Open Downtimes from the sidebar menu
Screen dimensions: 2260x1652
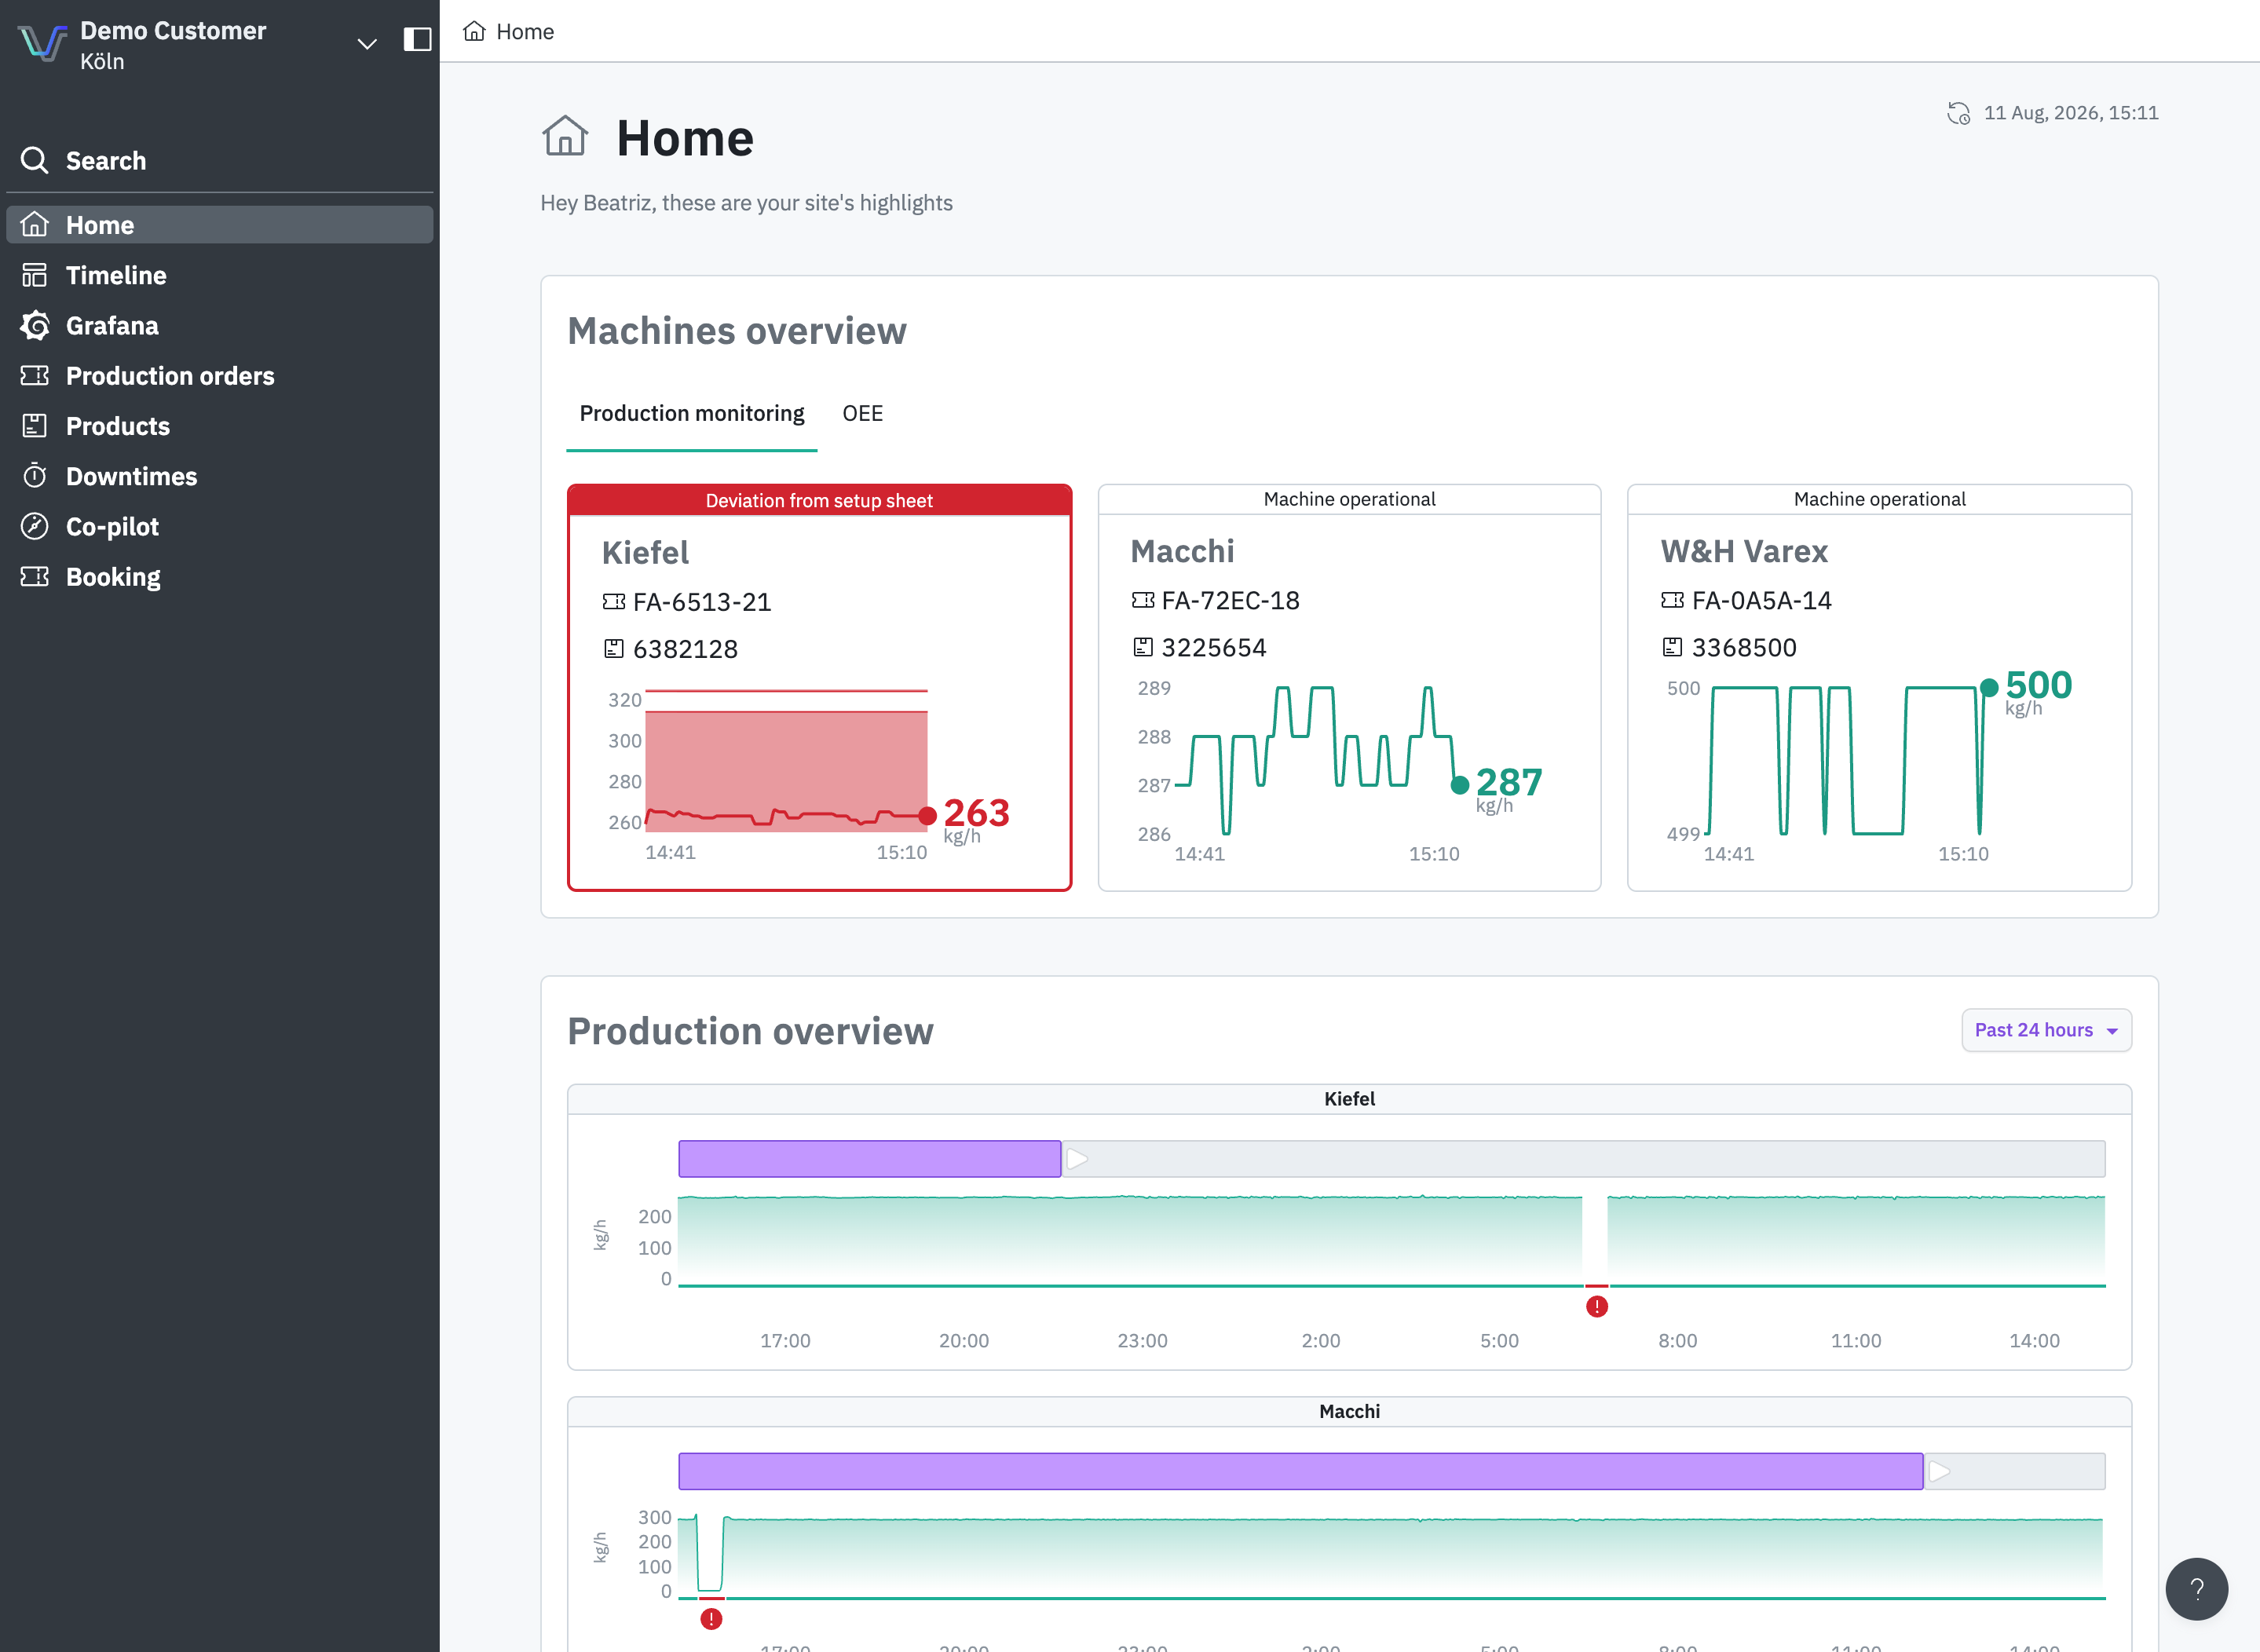point(220,476)
